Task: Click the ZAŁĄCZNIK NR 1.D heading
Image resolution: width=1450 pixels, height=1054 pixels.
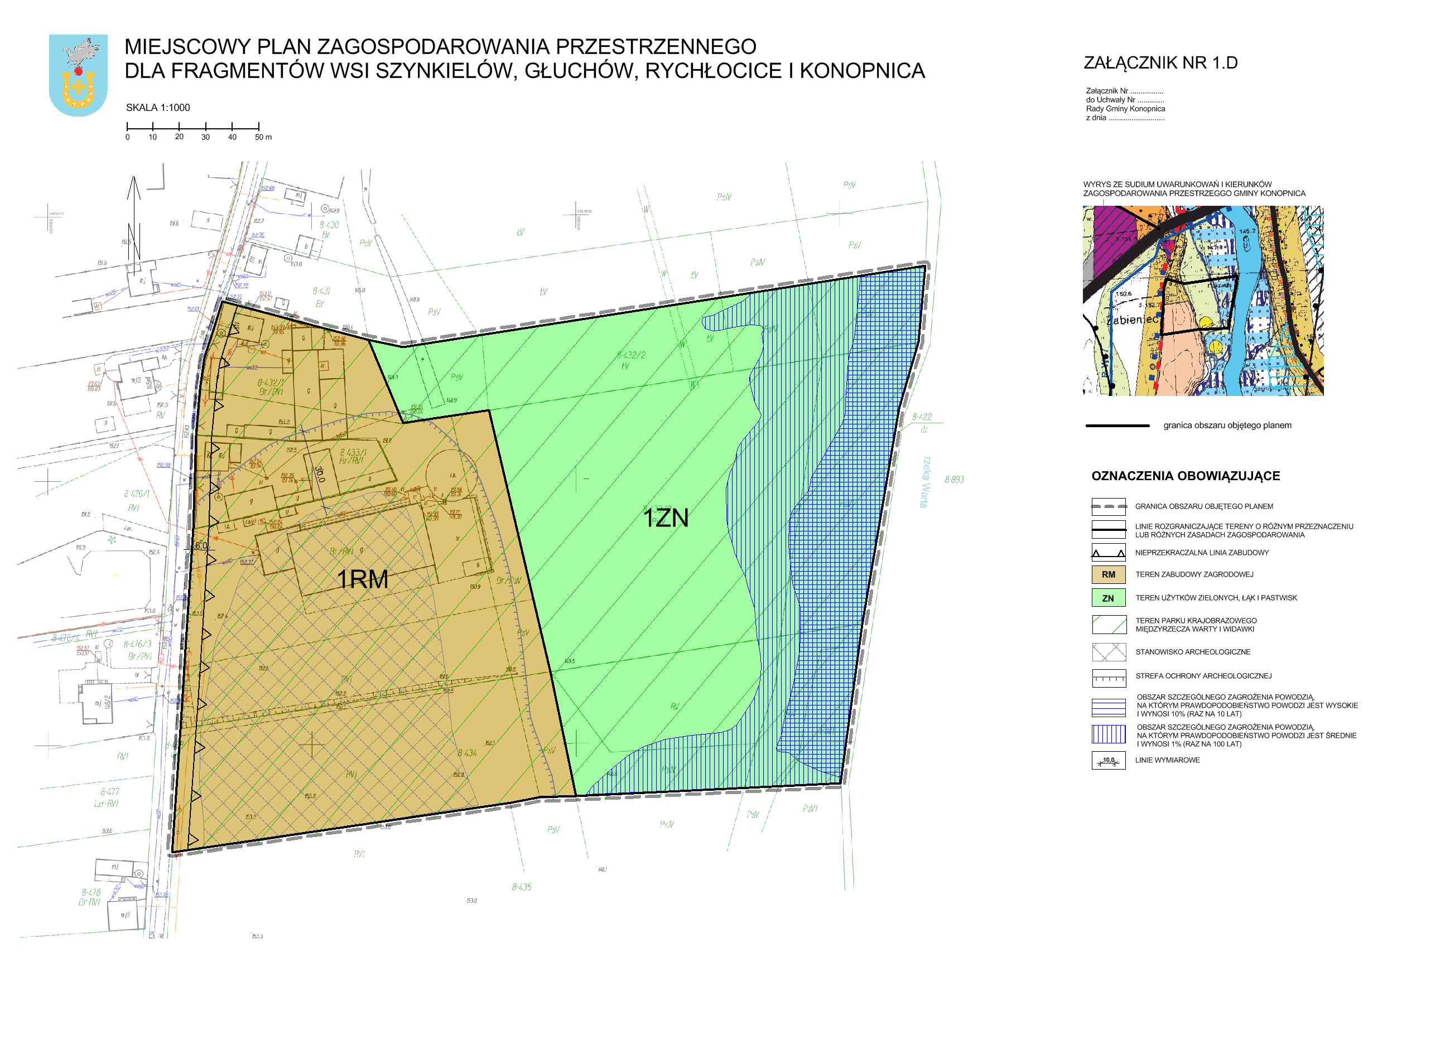Action: 1160,62
